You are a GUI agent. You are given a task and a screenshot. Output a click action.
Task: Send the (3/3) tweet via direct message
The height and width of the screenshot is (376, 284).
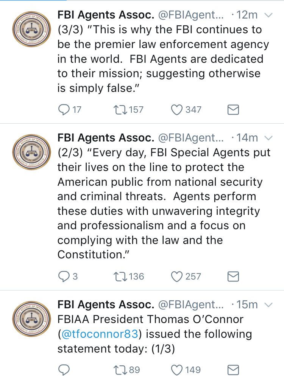233,110
